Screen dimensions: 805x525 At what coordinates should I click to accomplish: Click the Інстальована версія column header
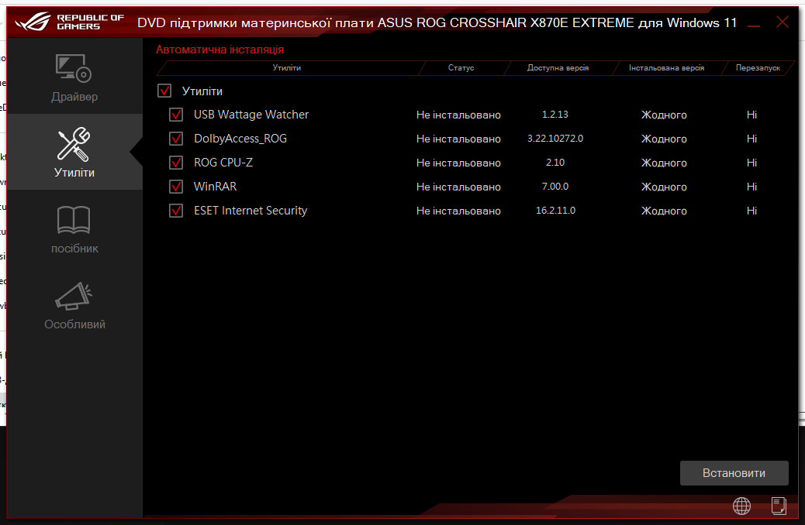[666, 67]
